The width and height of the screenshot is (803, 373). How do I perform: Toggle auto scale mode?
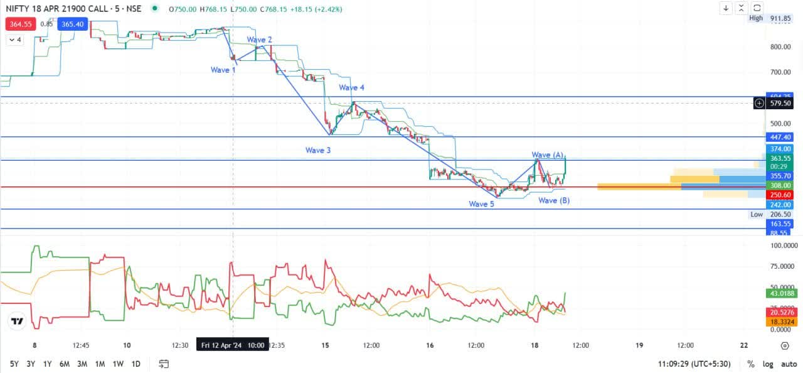[x=789, y=364]
